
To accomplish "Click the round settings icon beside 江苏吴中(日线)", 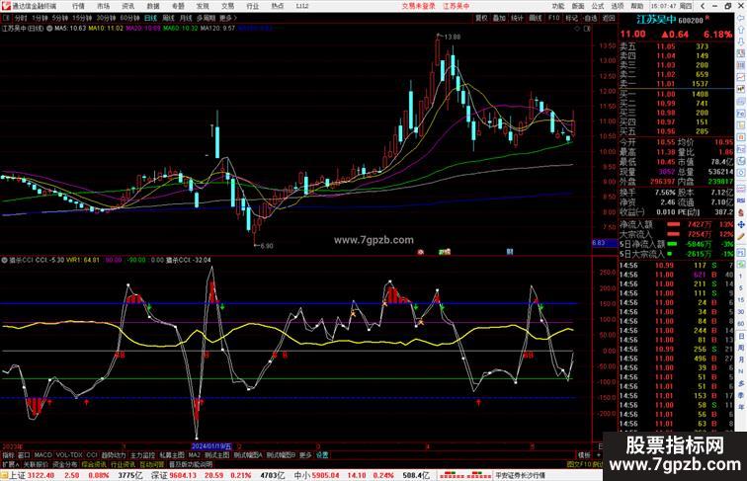I will pos(49,28).
